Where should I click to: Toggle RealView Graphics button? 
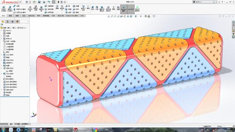click(124, 9)
